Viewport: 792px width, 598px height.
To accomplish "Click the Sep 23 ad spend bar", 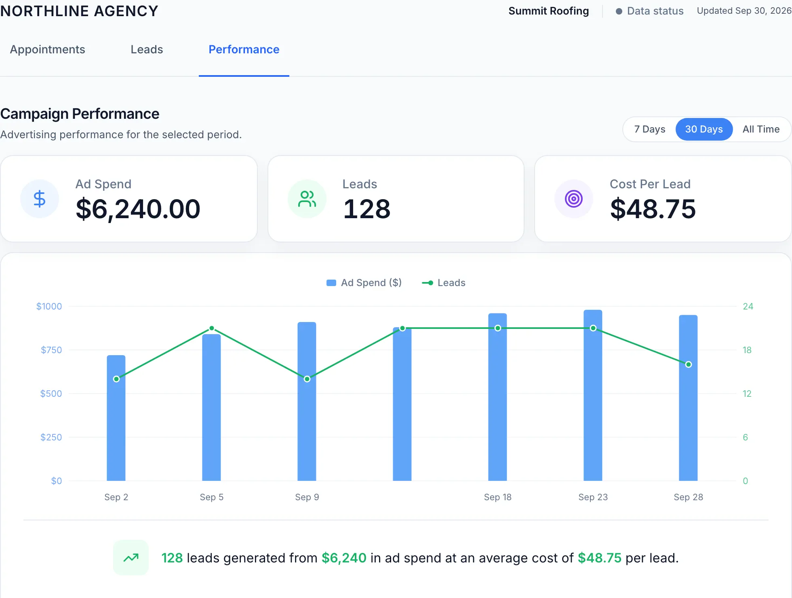I will 593,395.
